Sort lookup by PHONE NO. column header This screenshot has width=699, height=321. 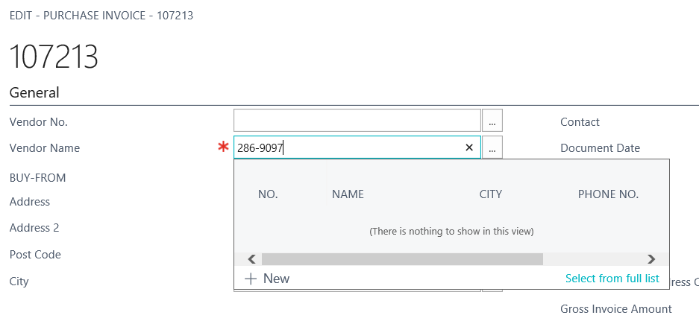click(x=609, y=194)
